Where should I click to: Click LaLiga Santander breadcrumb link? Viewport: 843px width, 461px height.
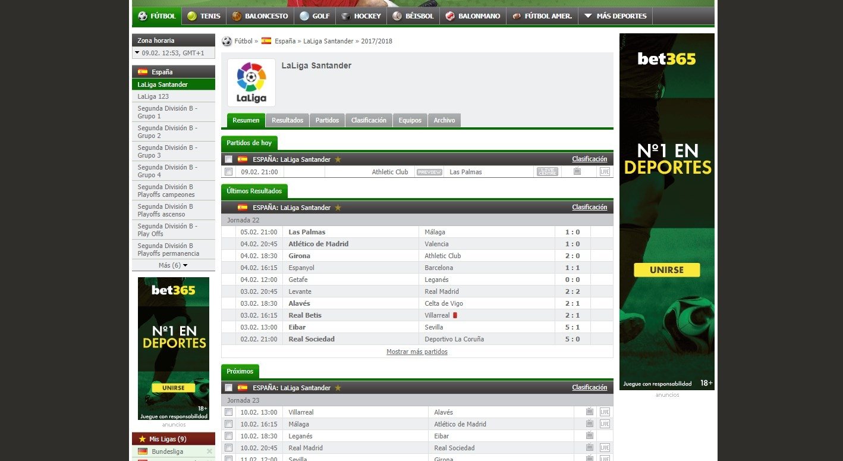pos(328,41)
